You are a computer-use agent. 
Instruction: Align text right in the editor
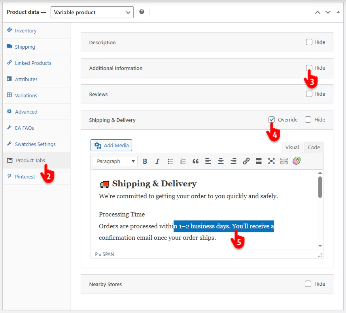pos(233,161)
